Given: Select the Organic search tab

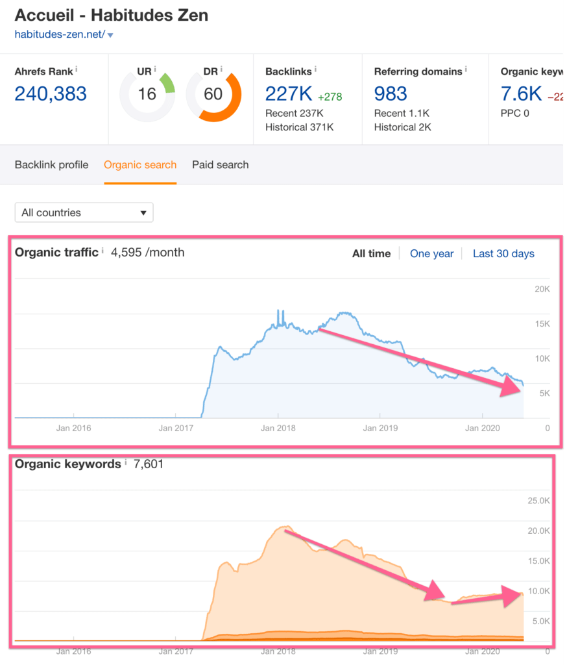Looking at the screenshot, I should (x=140, y=164).
